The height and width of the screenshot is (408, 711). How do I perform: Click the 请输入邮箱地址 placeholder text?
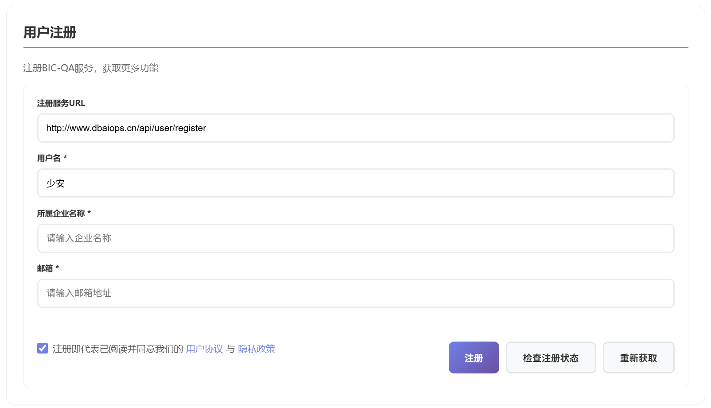tap(79, 293)
